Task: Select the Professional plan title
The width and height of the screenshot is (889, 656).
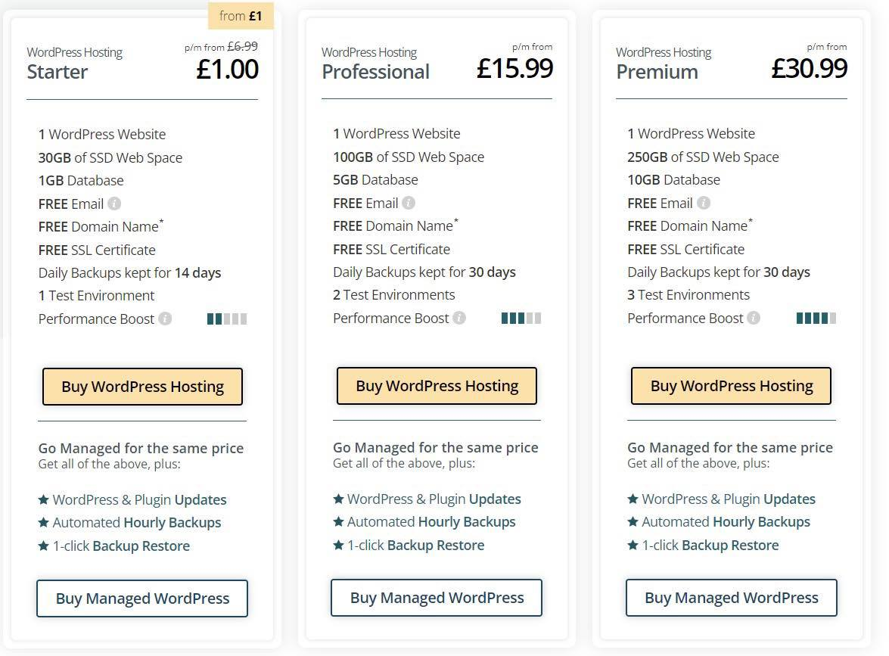Action: coord(375,72)
